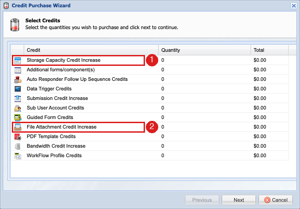Select the File Attachment Credit Increase row
This screenshot has width=300, height=209.
150,127
